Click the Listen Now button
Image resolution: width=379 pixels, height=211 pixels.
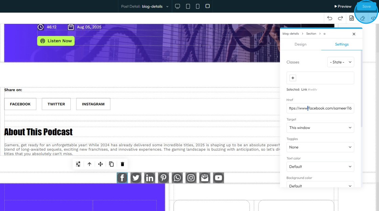click(56, 41)
